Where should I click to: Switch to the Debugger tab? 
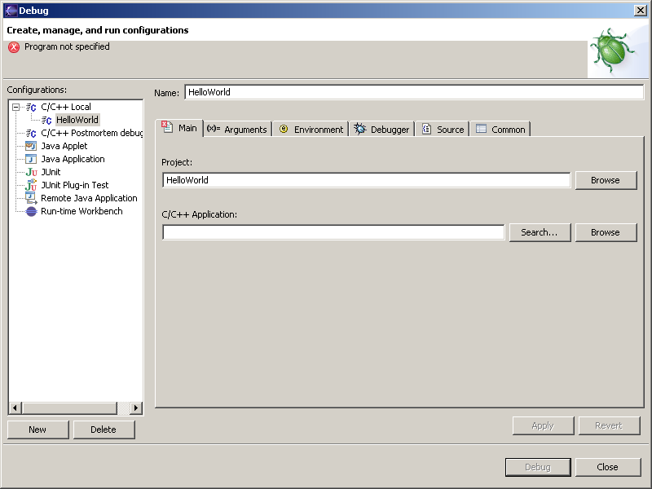[x=381, y=129]
